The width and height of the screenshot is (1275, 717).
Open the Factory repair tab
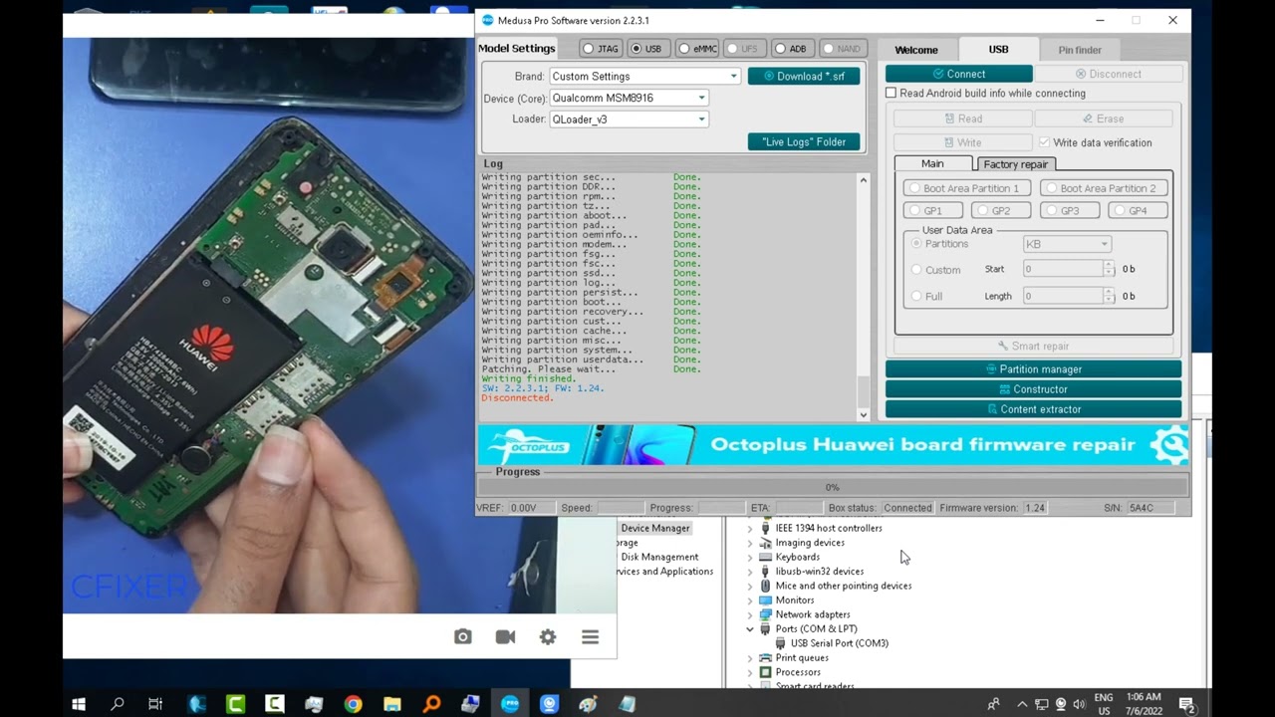[1015, 163]
